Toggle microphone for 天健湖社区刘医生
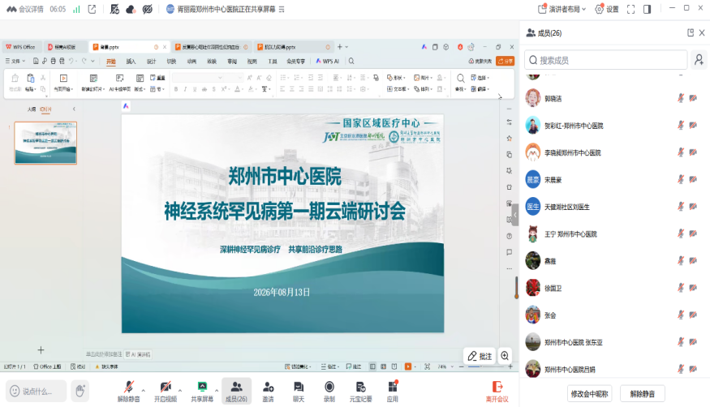 [x=681, y=207]
